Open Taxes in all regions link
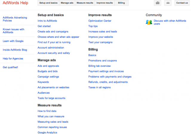 click(x=99, y=87)
